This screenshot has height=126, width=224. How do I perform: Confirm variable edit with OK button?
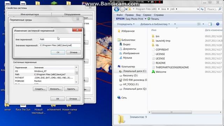coord(58,52)
